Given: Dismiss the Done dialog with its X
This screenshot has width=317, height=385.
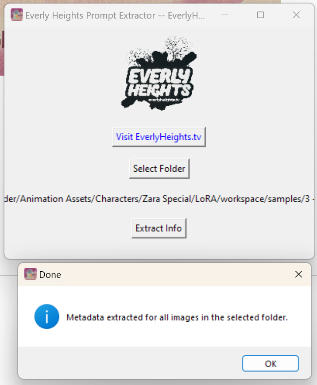Looking at the screenshot, I should point(298,274).
